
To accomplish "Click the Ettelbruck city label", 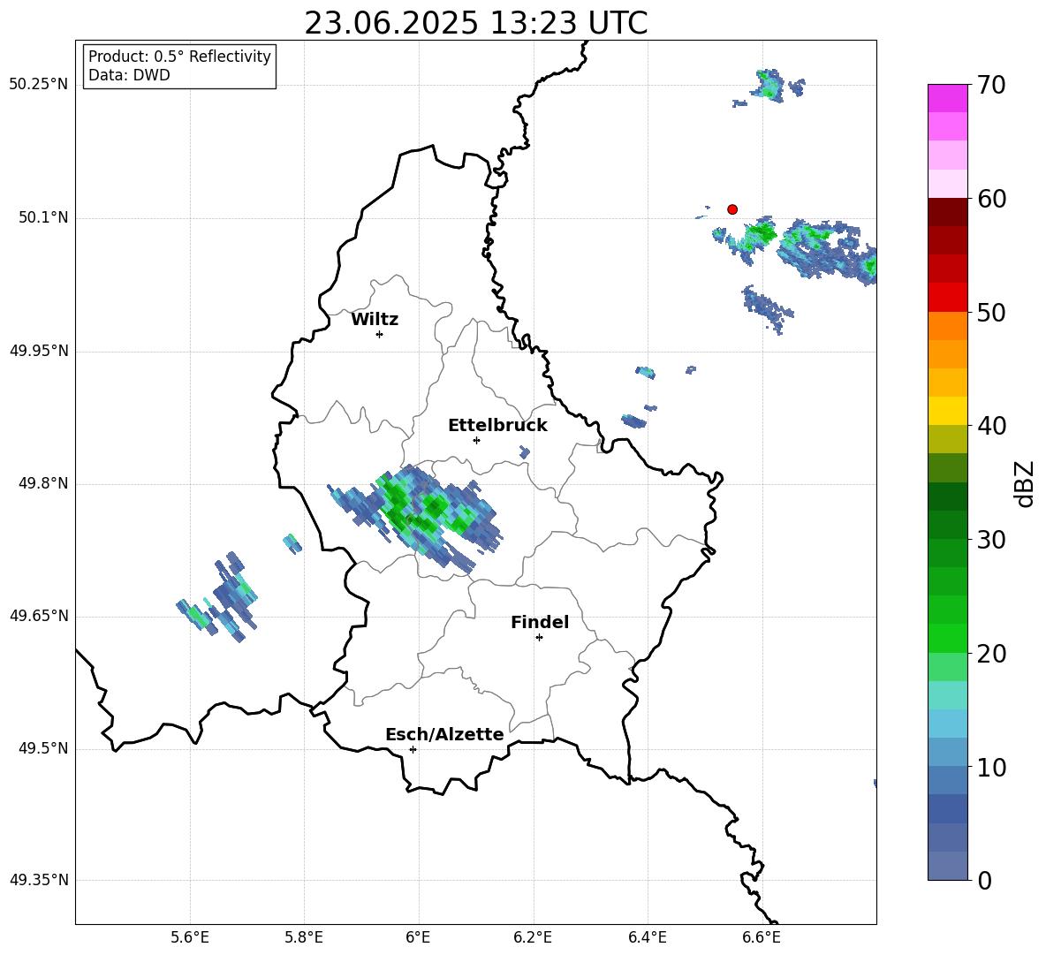I will tap(497, 426).
